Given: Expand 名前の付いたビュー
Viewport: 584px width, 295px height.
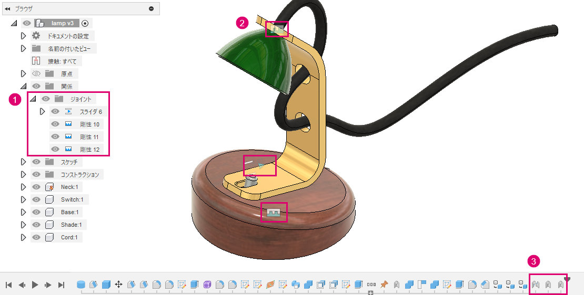Looking at the screenshot, I should coord(23,48).
